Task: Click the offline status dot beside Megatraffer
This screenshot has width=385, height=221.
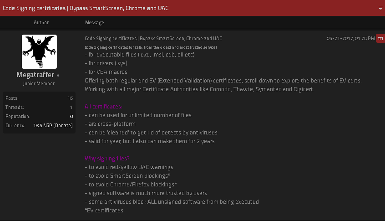Action: (58, 75)
